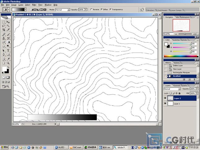Create new snapshot in History panel
200x150 pixels.
(x=189, y=79)
